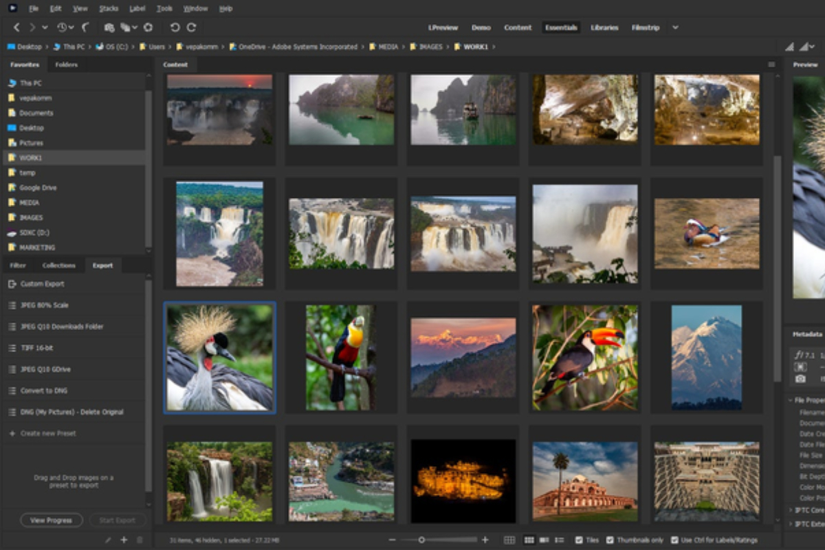Click the boomerang Return to Photoshop icon

86,27
